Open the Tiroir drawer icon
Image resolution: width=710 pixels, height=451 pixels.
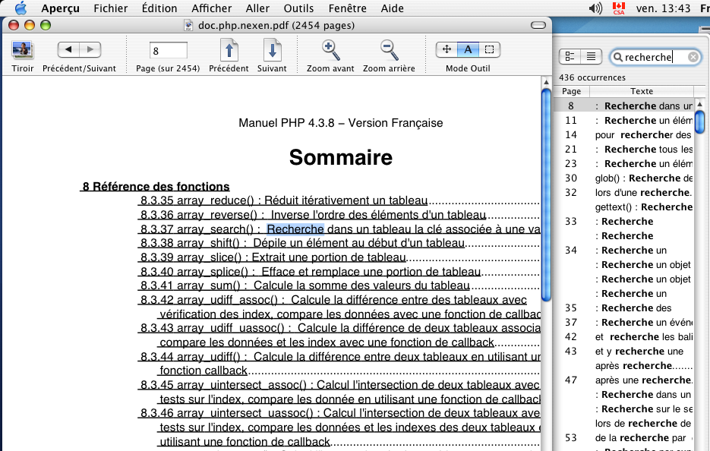pos(22,50)
